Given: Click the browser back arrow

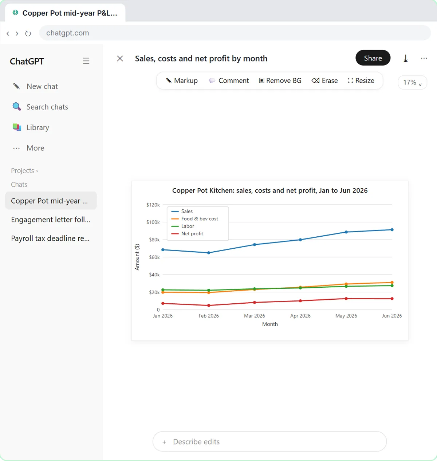Looking at the screenshot, I should pos(8,34).
